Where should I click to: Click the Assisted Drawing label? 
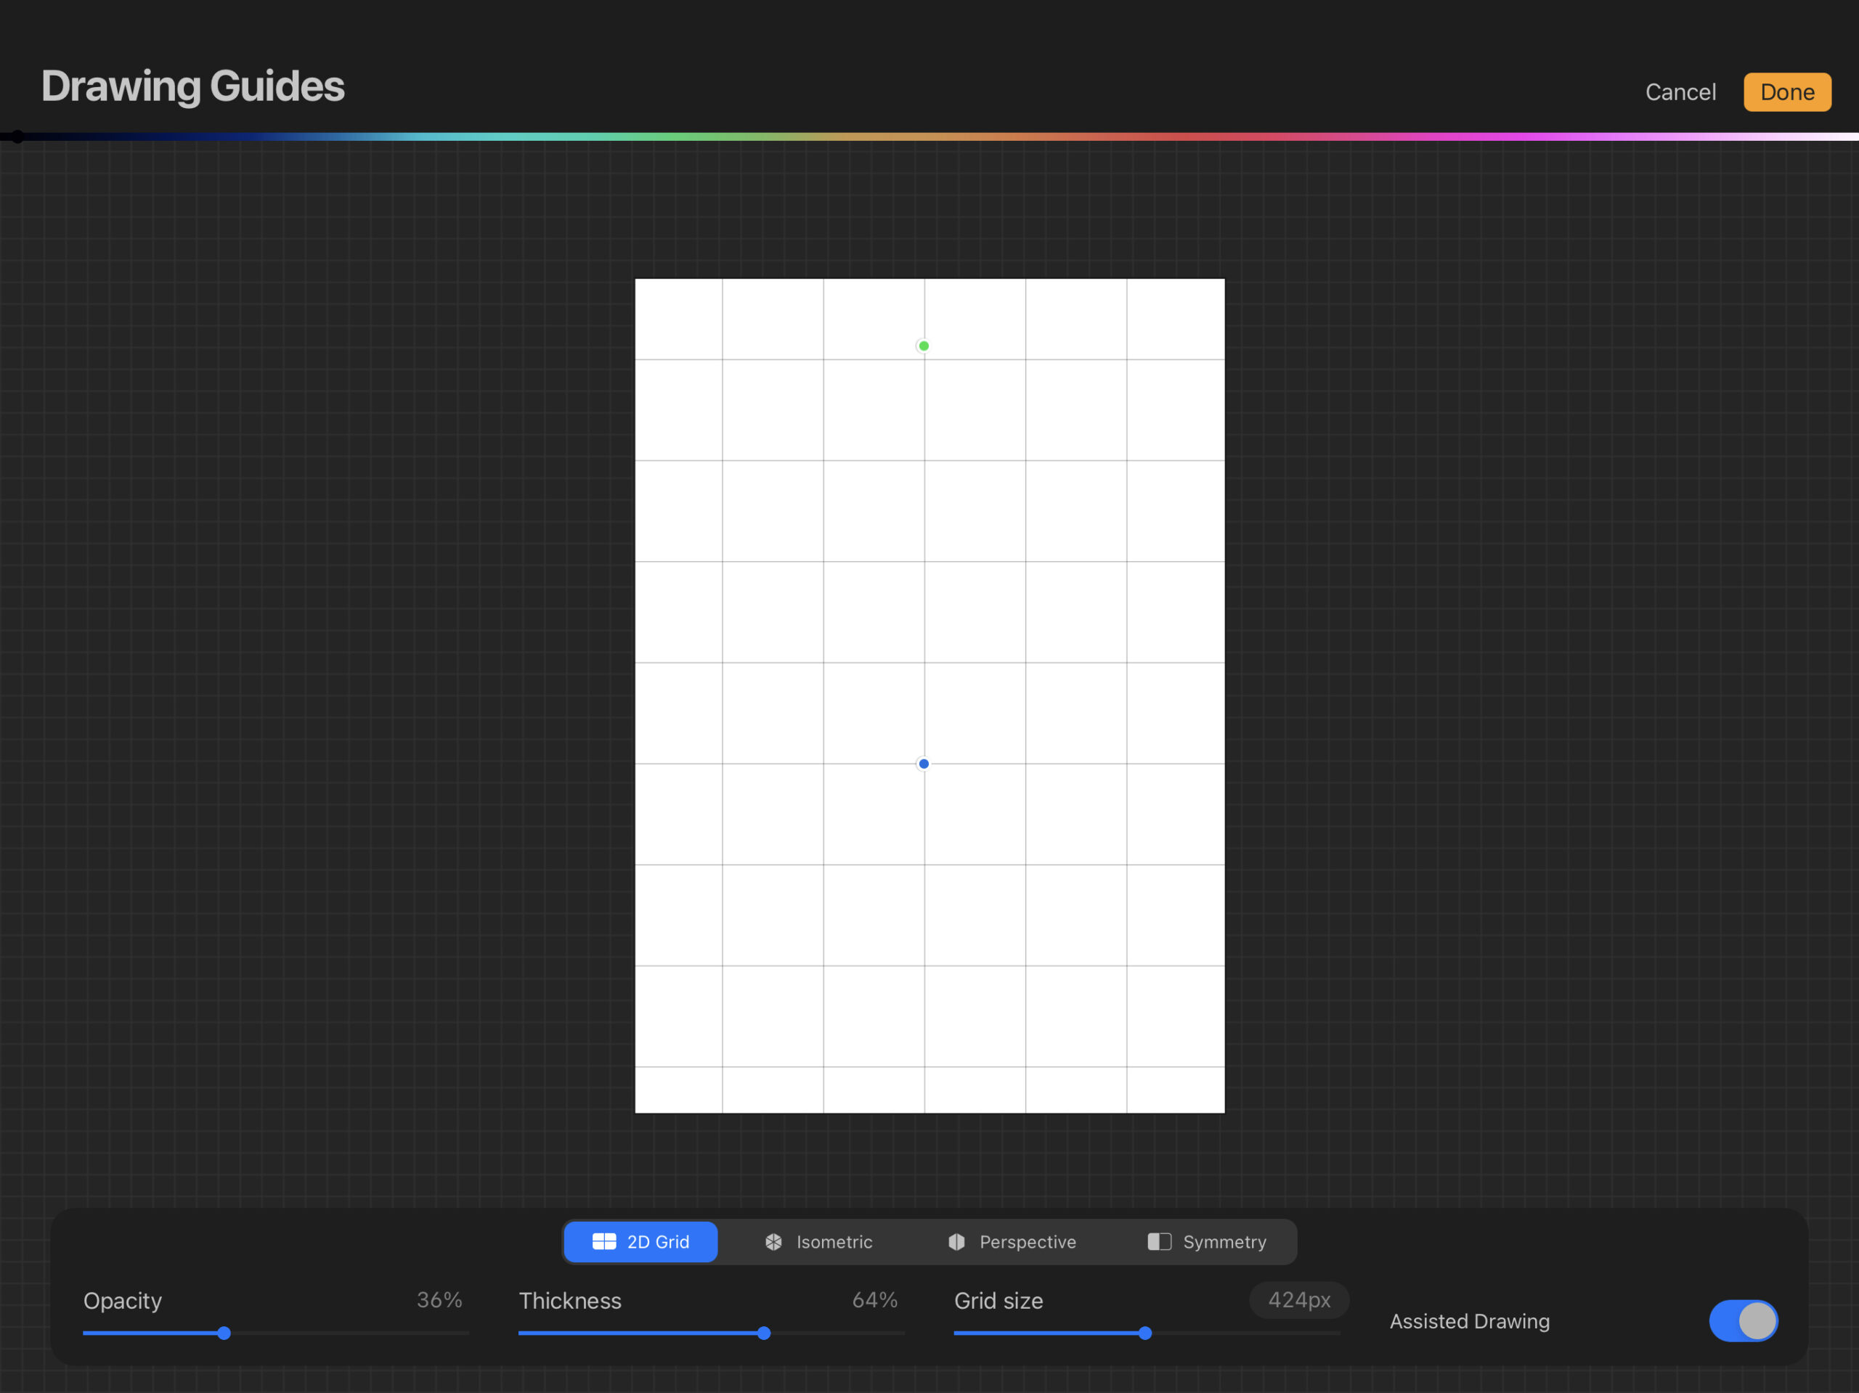[x=1469, y=1322]
